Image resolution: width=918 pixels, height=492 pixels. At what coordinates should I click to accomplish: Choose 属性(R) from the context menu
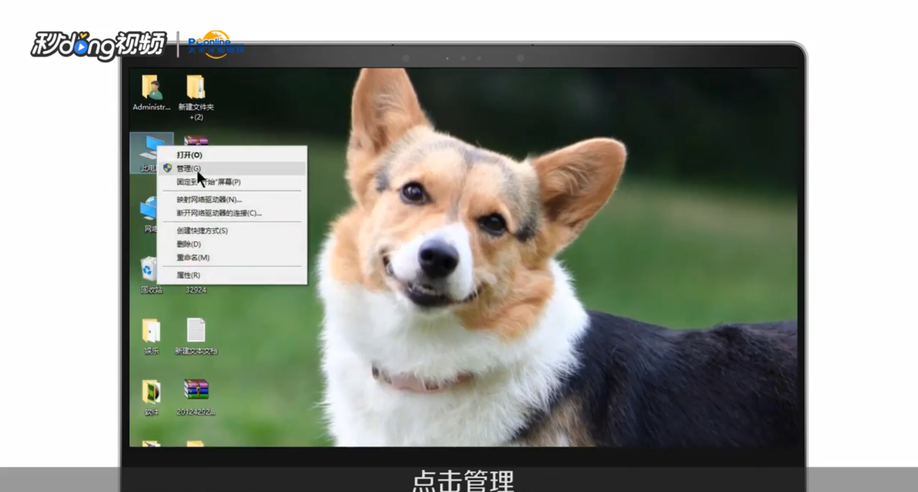click(232, 275)
